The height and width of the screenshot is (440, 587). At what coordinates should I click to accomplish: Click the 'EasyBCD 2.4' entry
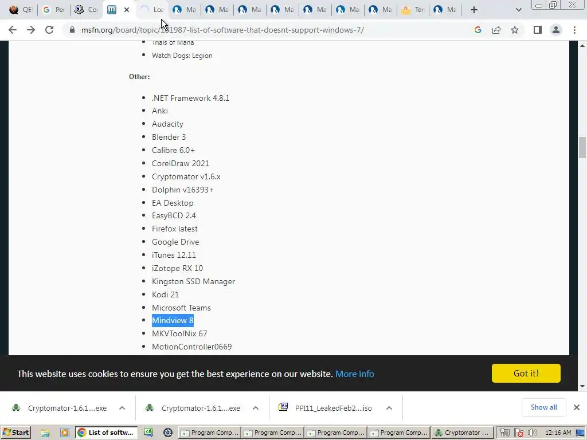(x=174, y=215)
